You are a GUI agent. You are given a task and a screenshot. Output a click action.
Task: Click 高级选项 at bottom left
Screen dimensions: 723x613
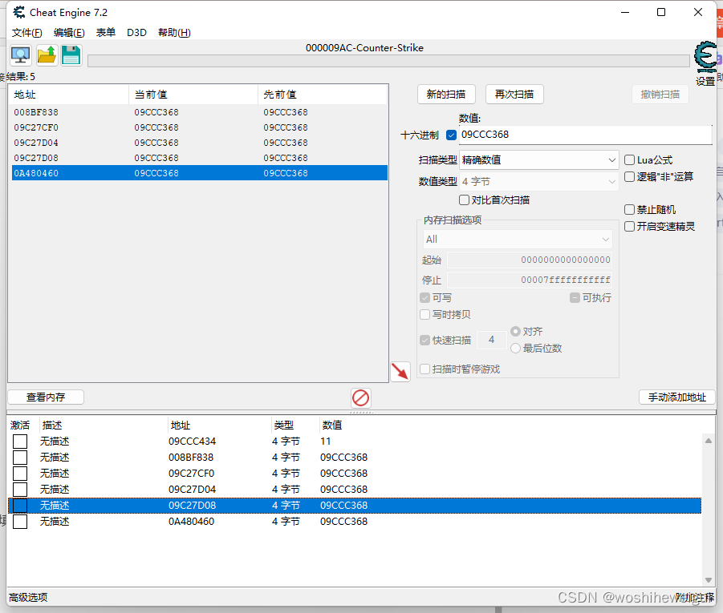28,597
